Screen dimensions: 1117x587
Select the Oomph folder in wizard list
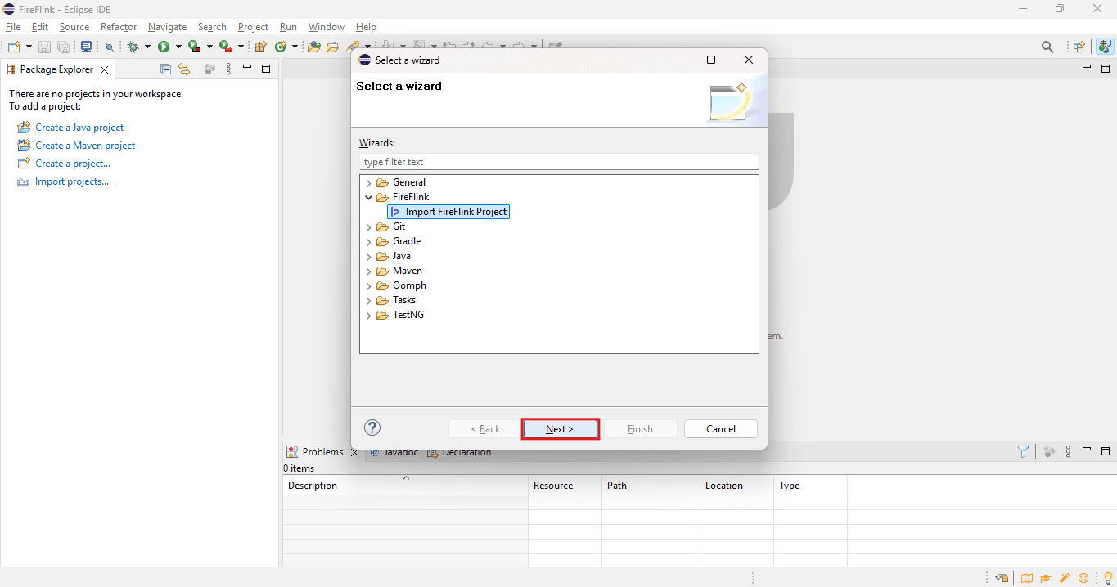click(409, 285)
